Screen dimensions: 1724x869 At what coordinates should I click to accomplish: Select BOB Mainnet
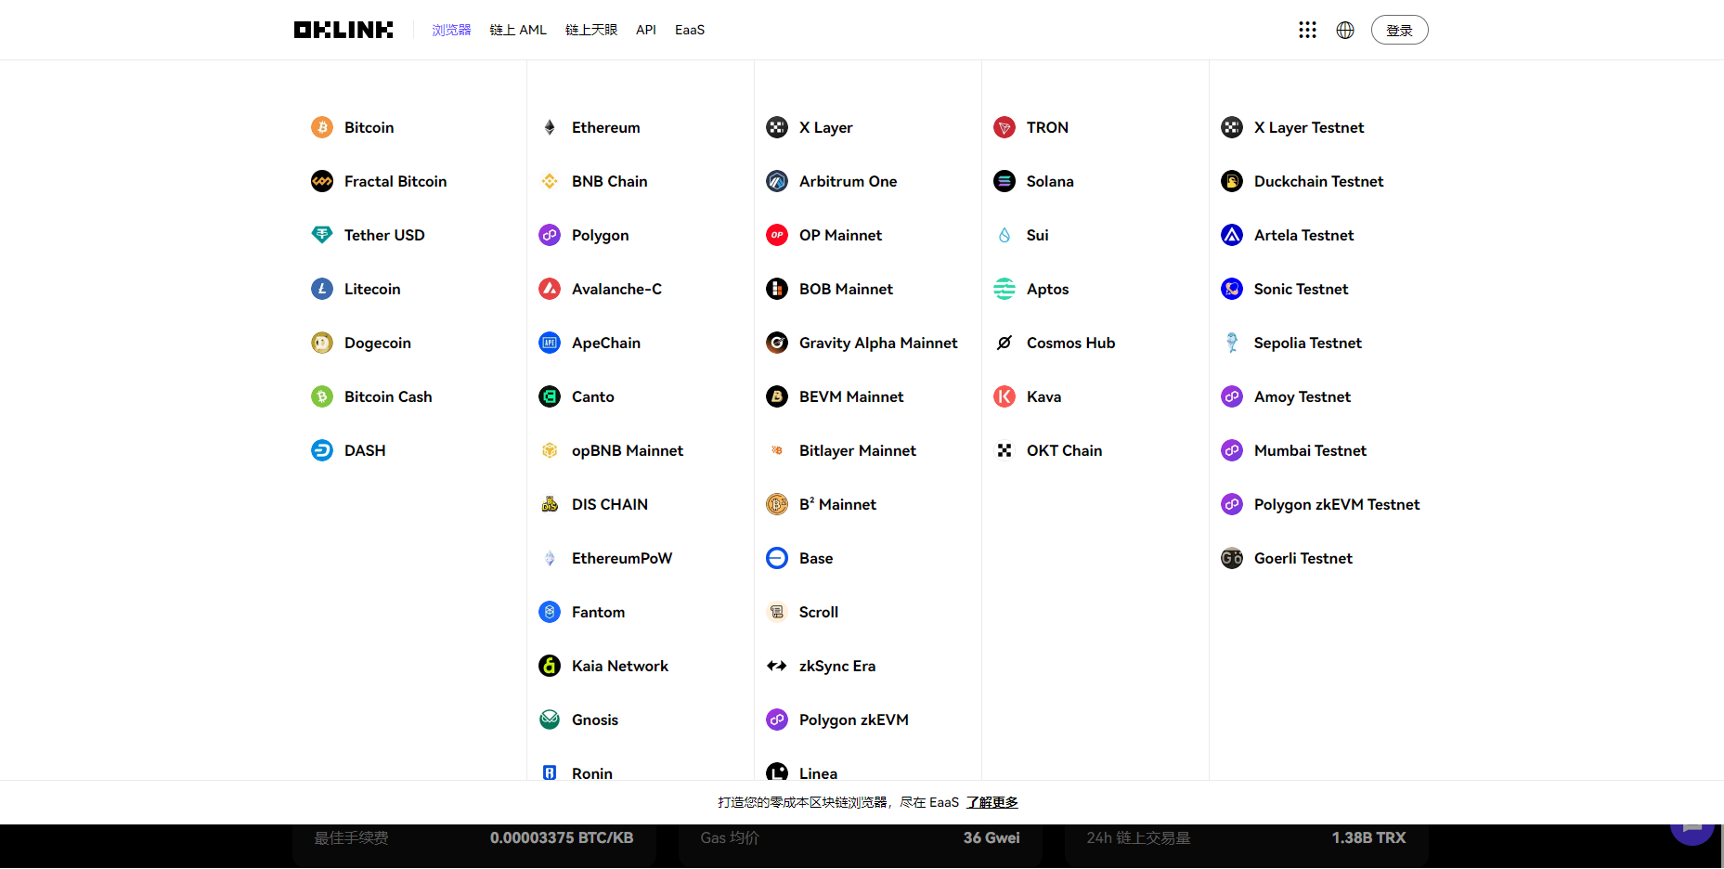click(x=846, y=289)
